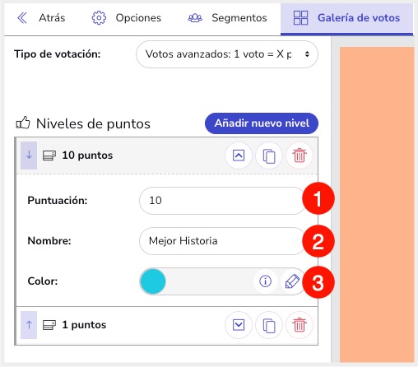Click the cyan color swatch

pos(153,281)
